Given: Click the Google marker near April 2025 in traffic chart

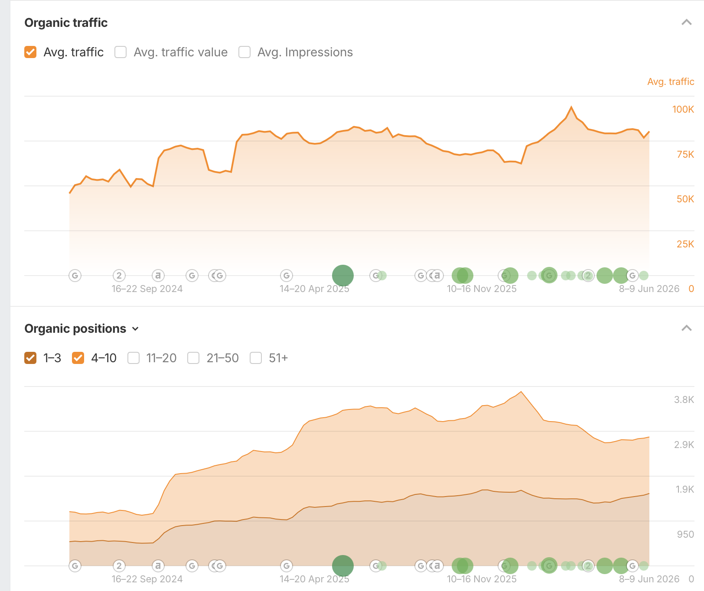Looking at the screenshot, I should click(287, 275).
